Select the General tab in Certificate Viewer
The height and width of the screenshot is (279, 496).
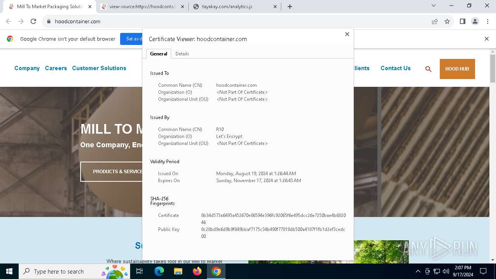coord(158,54)
